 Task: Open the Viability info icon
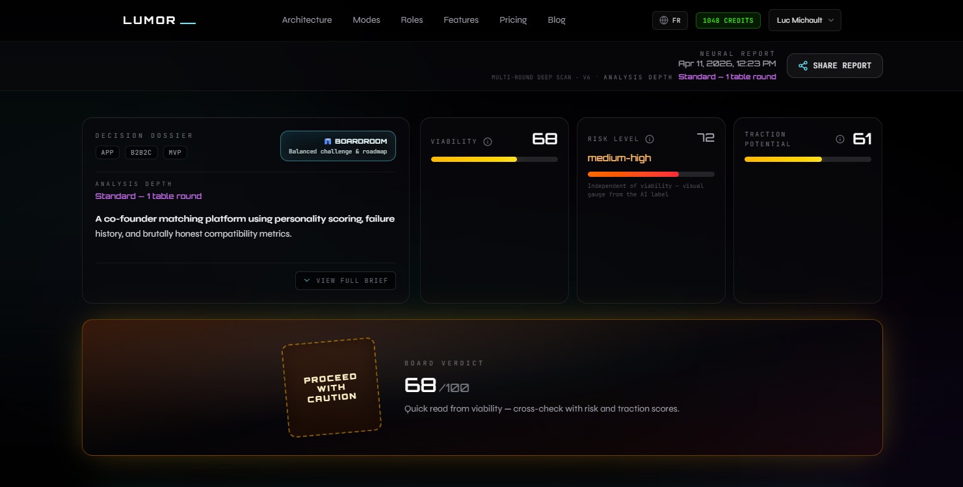[x=488, y=142]
